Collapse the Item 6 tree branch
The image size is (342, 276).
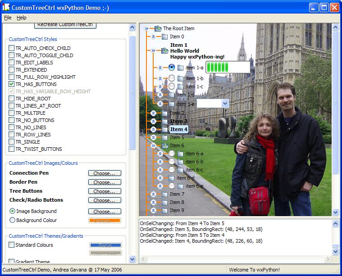coord(153,145)
